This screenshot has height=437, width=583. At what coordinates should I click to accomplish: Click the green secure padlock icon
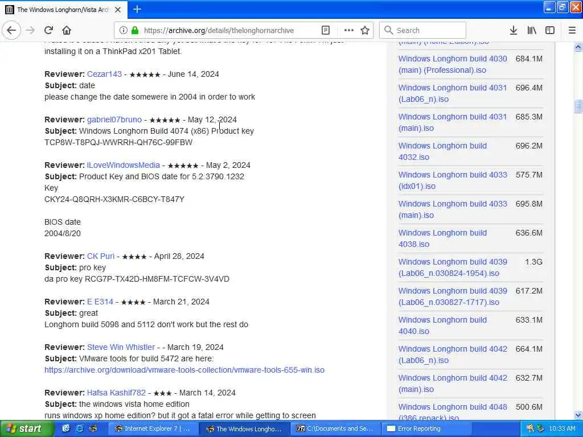coord(135,30)
